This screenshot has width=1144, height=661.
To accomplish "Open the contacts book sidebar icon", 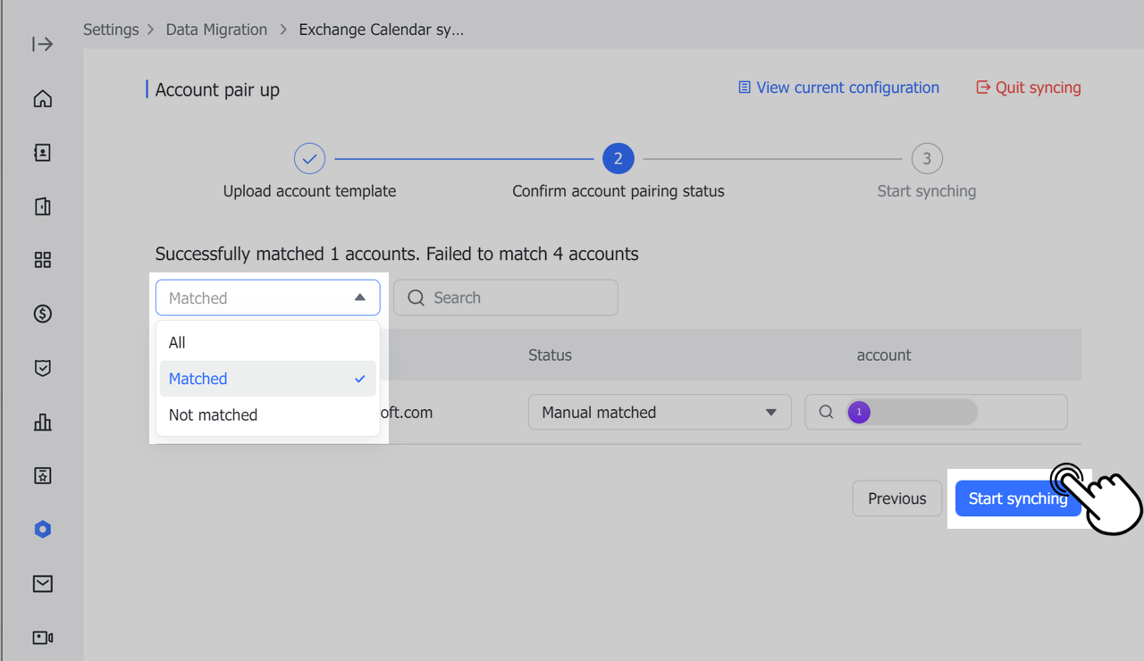I will (x=42, y=153).
